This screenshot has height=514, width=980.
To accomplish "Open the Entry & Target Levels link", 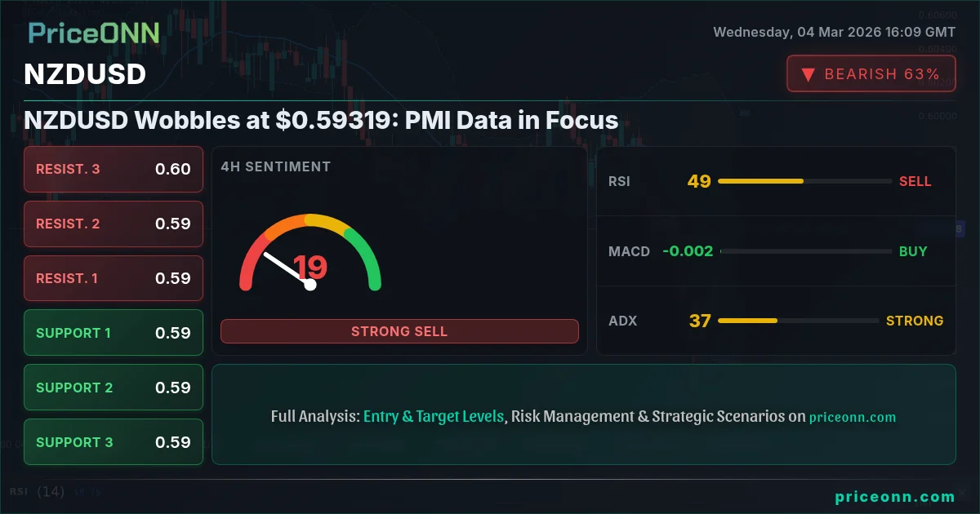I will pos(434,416).
